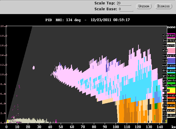176x129 pixels.
Task: Dismiss the RHI window
Action: pos(163,6)
